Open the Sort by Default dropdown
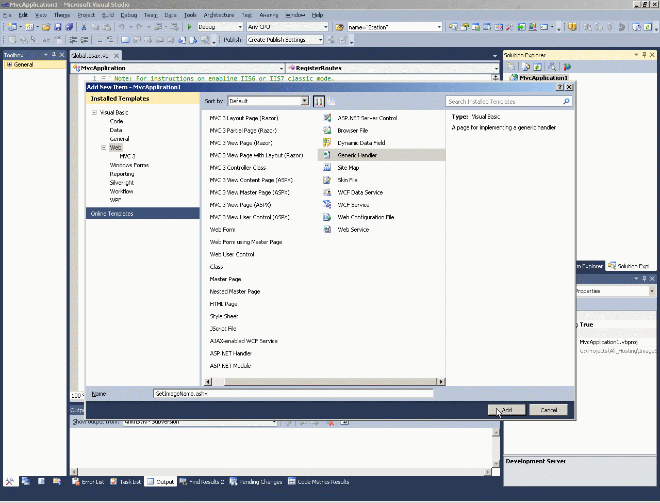This screenshot has width=660, height=503. [x=305, y=101]
